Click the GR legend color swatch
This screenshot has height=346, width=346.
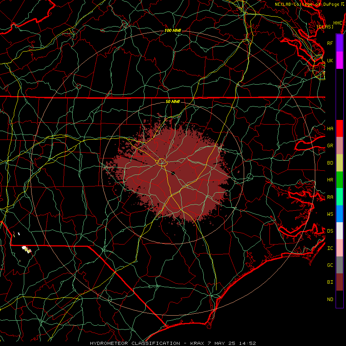point(339,146)
